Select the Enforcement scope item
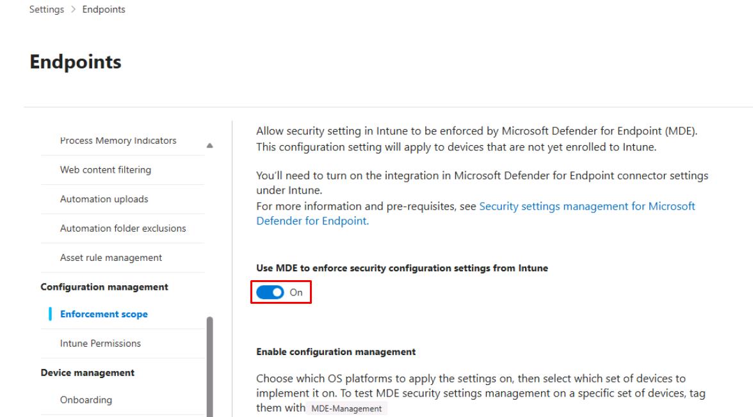753x417 pixels. pyautogui.click(x=104, y=314)
